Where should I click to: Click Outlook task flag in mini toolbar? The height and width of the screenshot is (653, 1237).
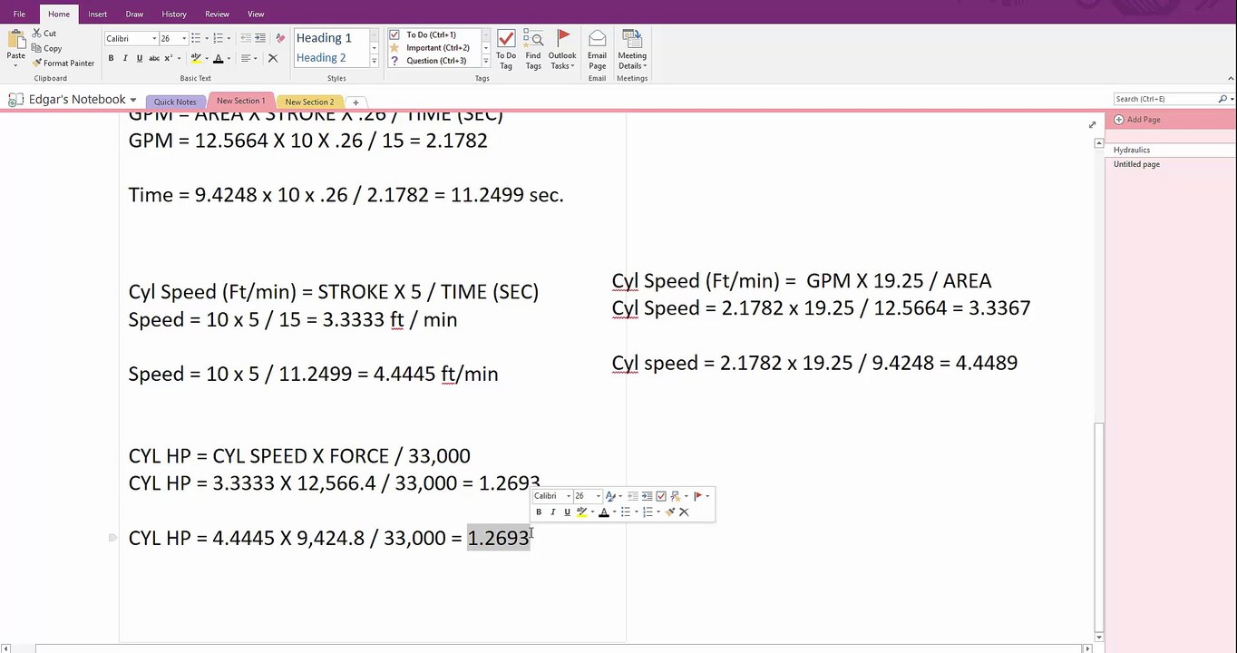coord(697,496)
